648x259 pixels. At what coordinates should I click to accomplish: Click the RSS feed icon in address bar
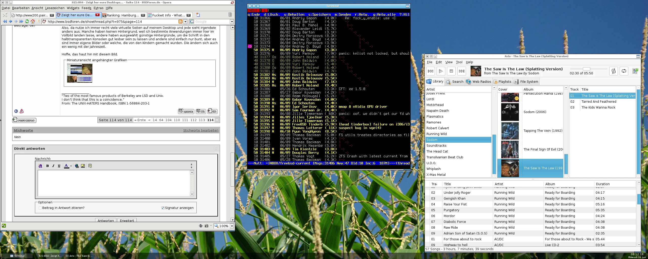[180, 21]
